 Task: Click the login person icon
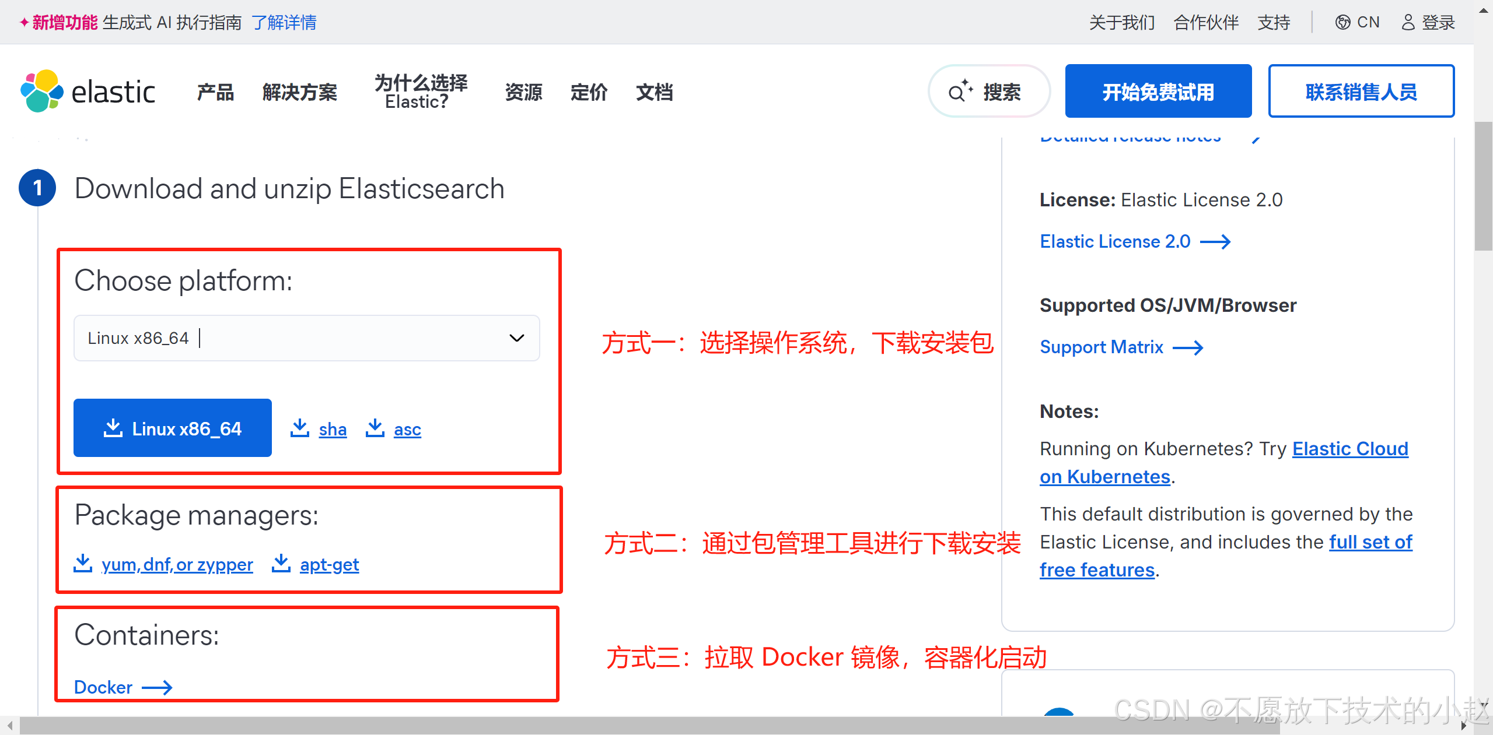pyautogui.click(x=1408, y=22)
